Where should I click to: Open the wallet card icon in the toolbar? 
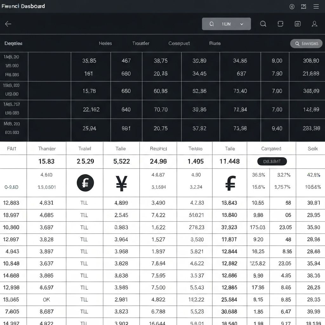click(280, 23)
